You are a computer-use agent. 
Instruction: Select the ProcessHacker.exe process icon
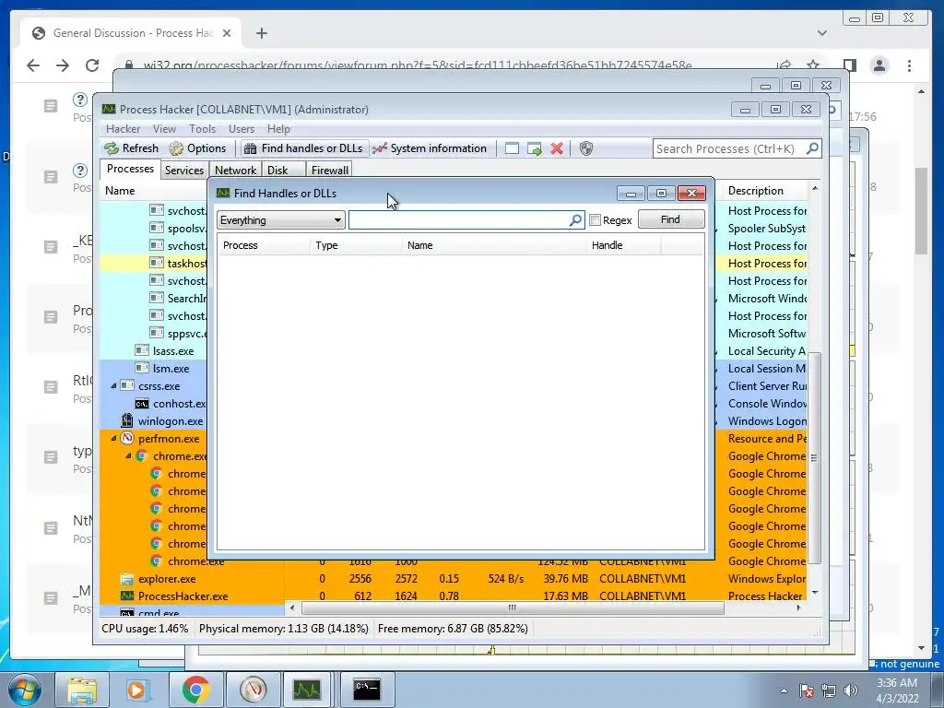tap(126, 596)
